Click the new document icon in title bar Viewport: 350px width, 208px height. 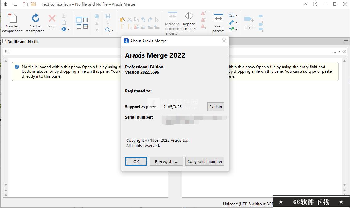[x=26, y=4]
